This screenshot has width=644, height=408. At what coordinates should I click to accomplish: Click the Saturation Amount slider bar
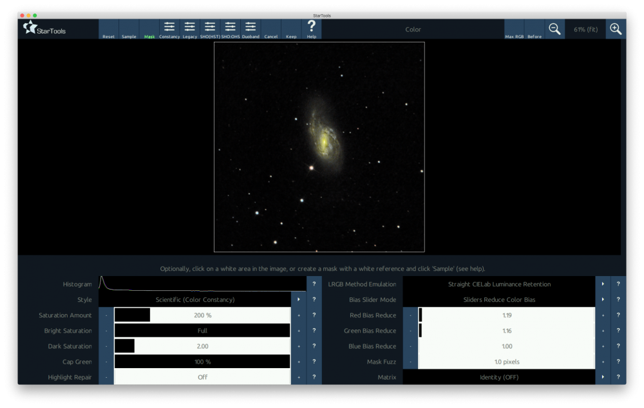tap(202, 315)
